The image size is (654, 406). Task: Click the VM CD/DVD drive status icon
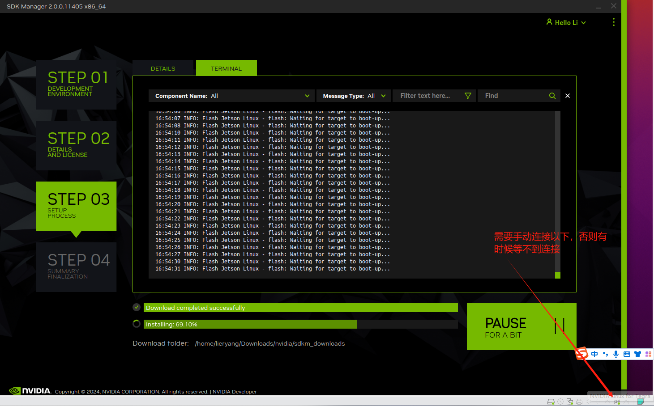click(x=560, y=402)
